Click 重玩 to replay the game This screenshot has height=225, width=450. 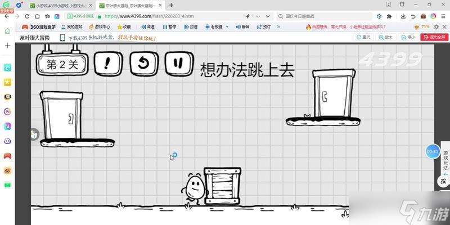(363, 37)
